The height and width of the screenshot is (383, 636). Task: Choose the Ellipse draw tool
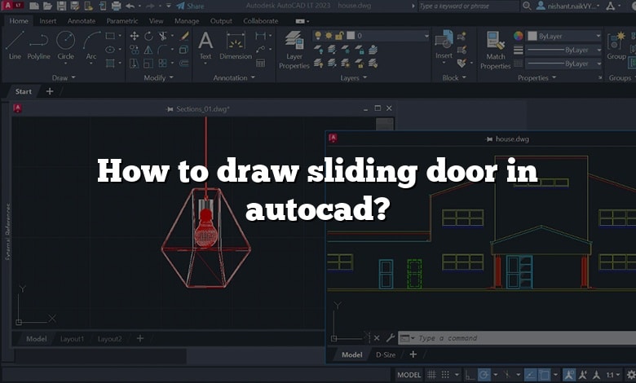click(110, 50)
